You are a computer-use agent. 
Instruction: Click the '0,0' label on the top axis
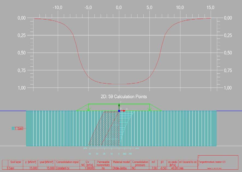point(119,8)
